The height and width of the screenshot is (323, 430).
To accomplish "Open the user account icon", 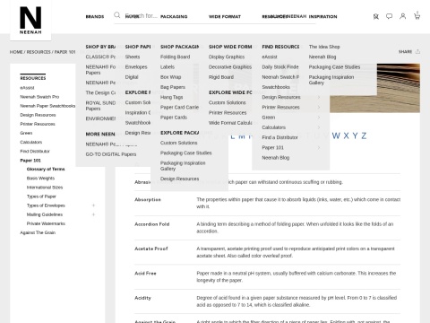I will pos(403,16).
